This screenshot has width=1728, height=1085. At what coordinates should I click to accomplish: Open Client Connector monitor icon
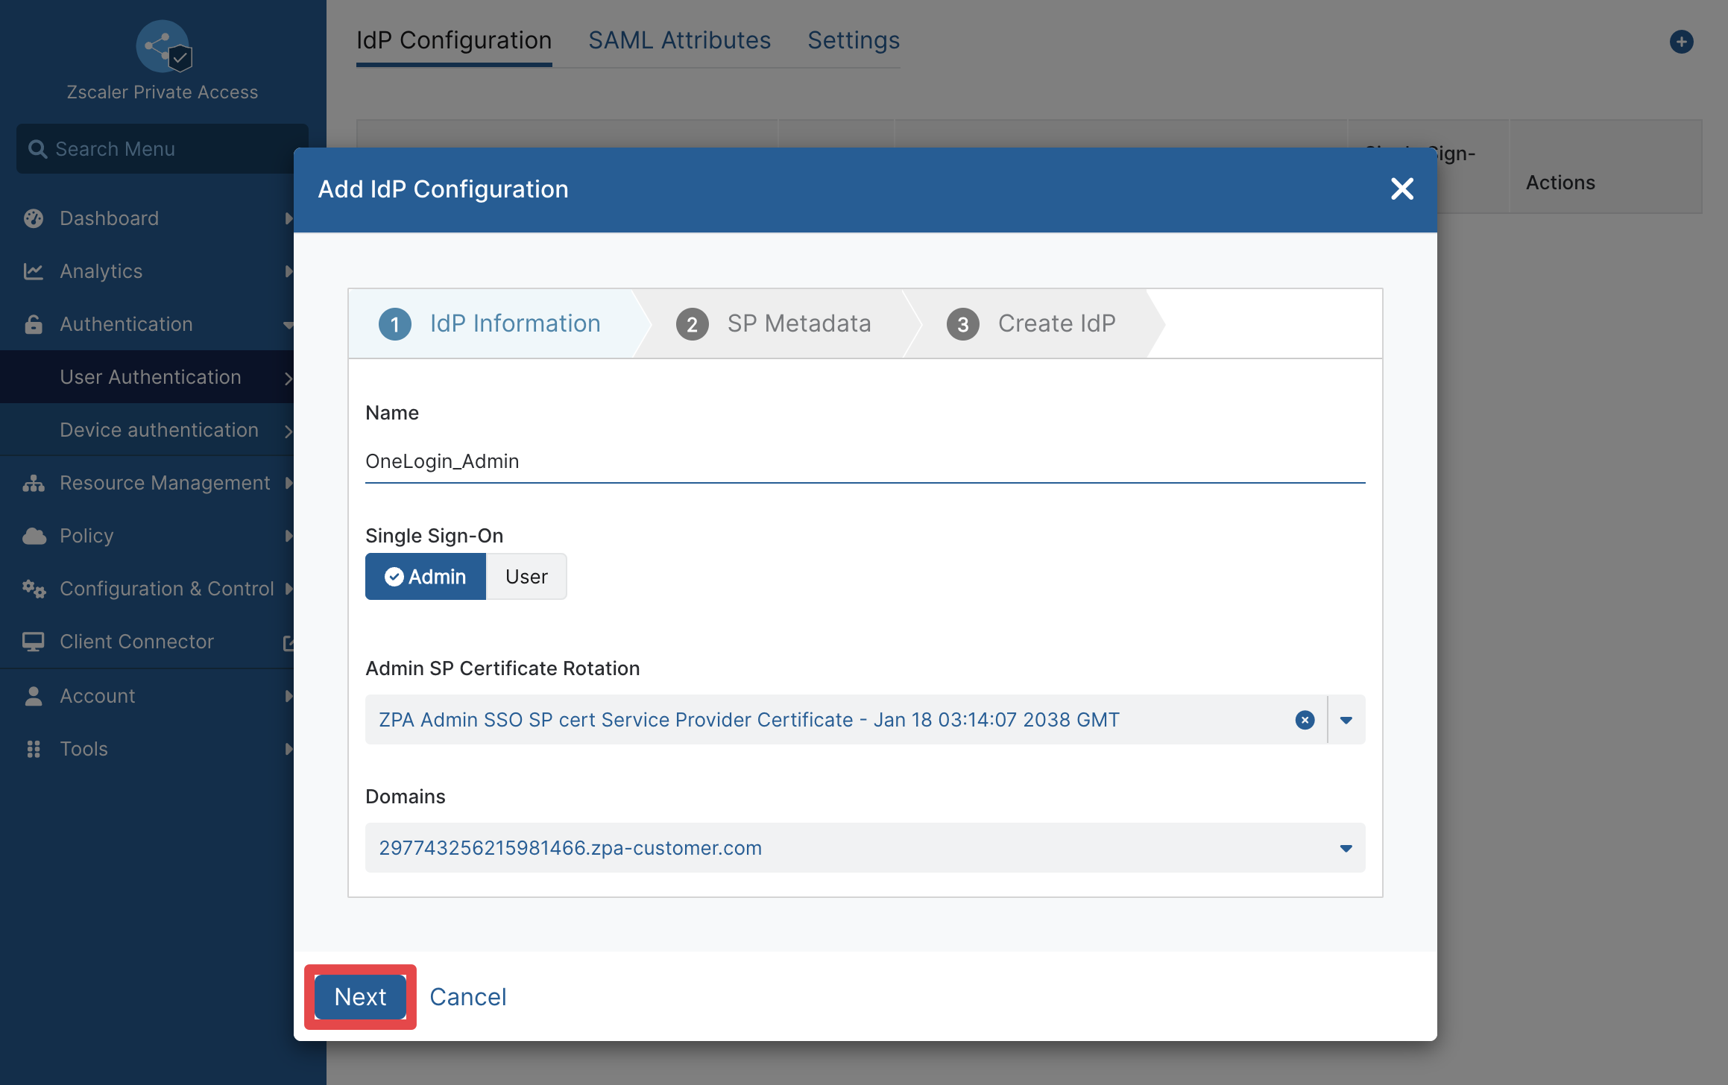(34, 642)
